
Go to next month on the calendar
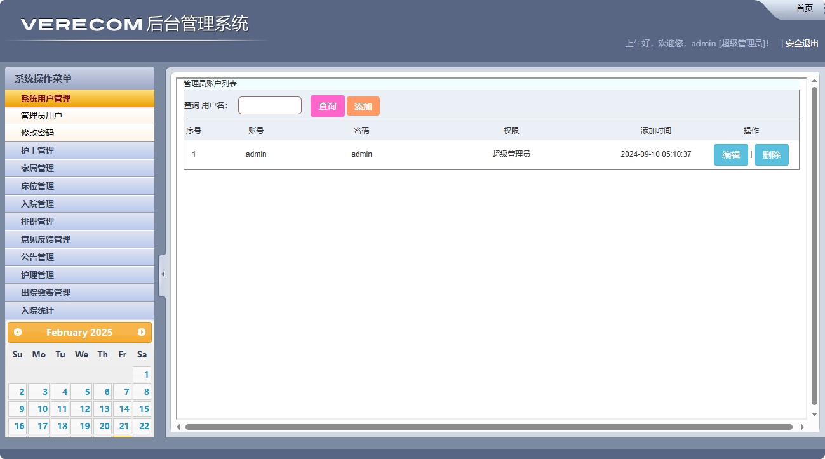point(142,332)
